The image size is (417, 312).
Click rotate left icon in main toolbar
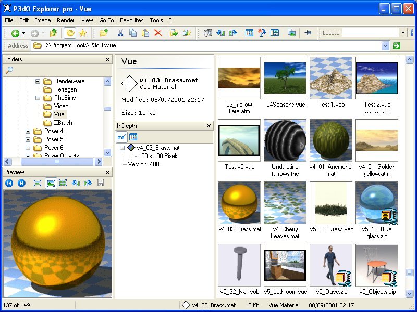[x=220, y=33]
